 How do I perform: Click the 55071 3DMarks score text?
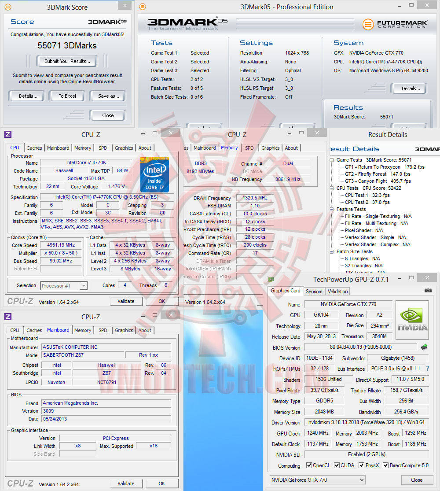(67, 46)
